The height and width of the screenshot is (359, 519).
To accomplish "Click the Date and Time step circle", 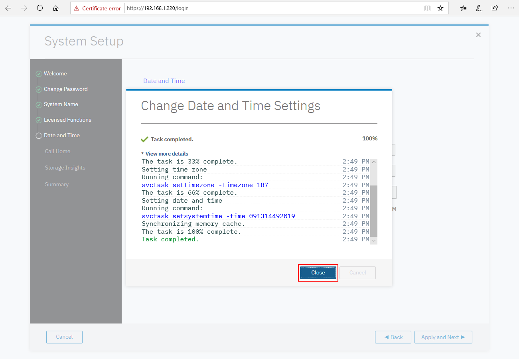I will click(39, 136).
